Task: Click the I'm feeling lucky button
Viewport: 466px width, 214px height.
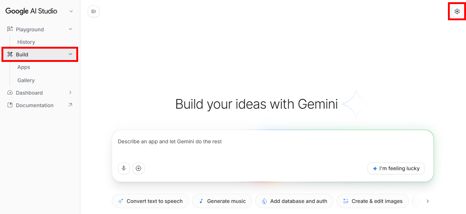Action: [396, 168]
